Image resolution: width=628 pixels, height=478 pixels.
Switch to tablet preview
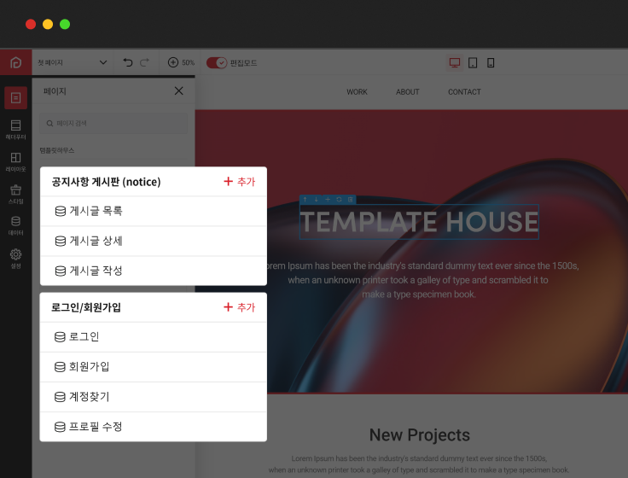tap(473, 63)
